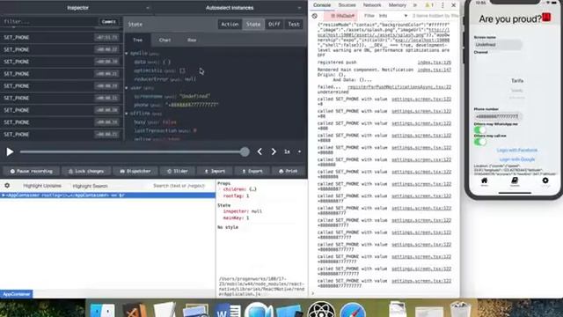Move the action timeline slider handle

point(245,151)
